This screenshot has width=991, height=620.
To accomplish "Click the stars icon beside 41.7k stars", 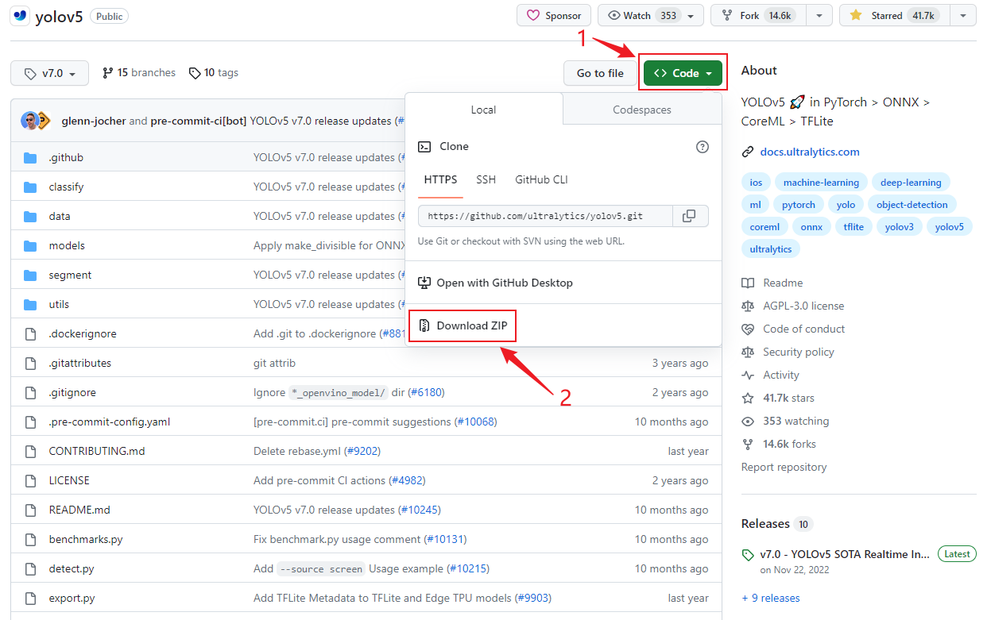I will point(748,398).
